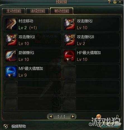The height and width of the screenshot is (130, 124).
Task: Open help with the question mark icon
Action: point(109,2)
